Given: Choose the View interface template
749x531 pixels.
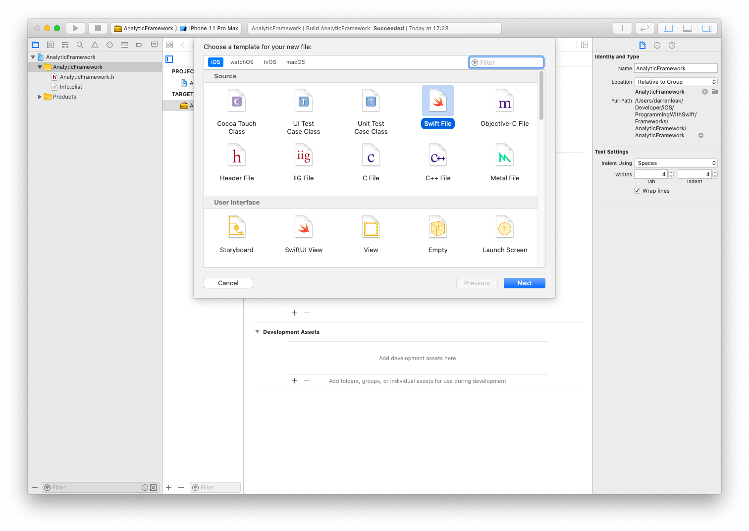Looking at the screenshot, I should 371,234.
